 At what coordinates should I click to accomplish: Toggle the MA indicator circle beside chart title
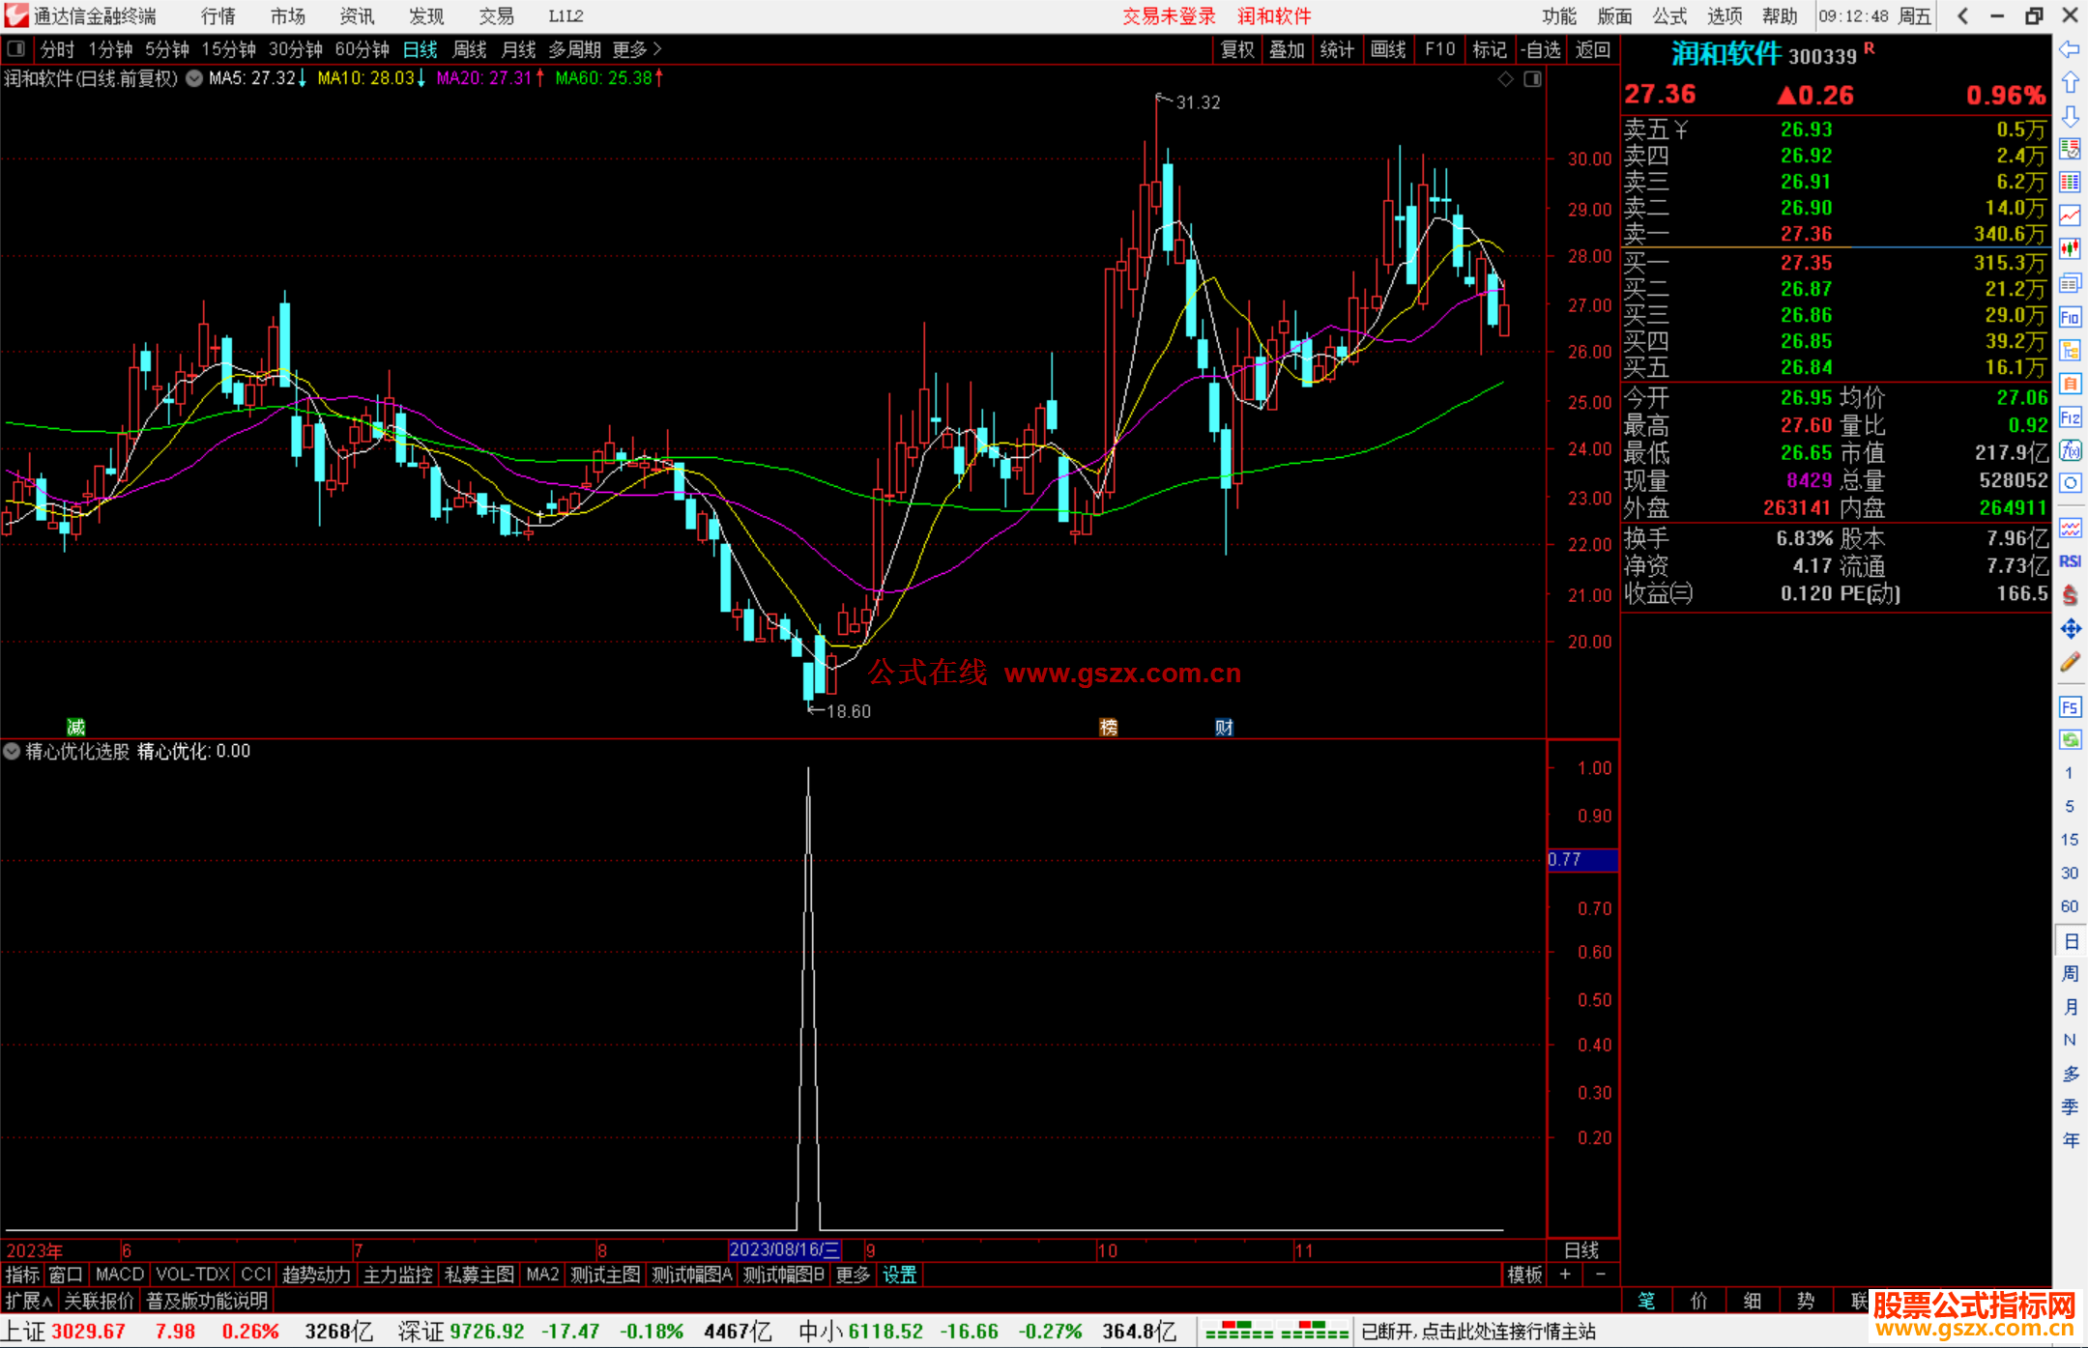coord(194,78)
